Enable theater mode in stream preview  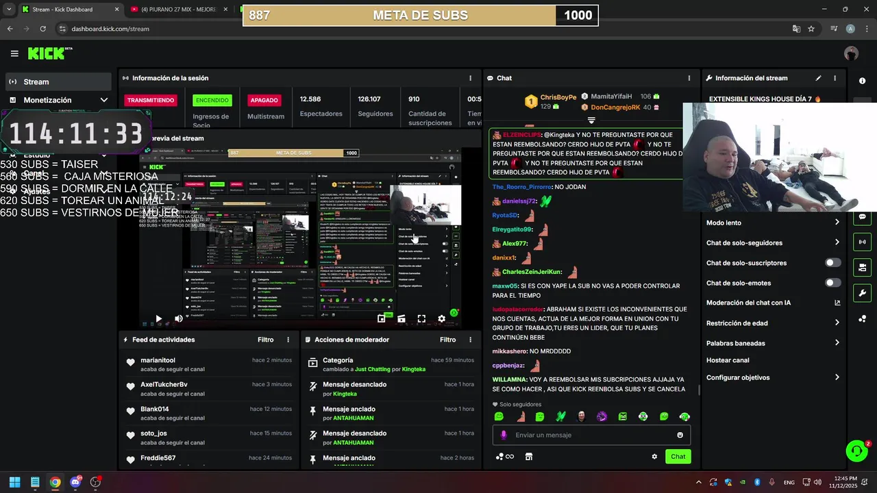pyautogui.click(x=402, y=318)
